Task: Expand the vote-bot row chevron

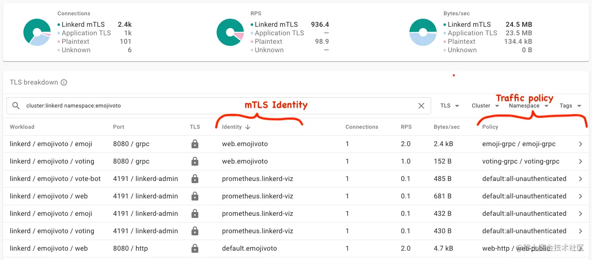Action: [x=581, y=179]
